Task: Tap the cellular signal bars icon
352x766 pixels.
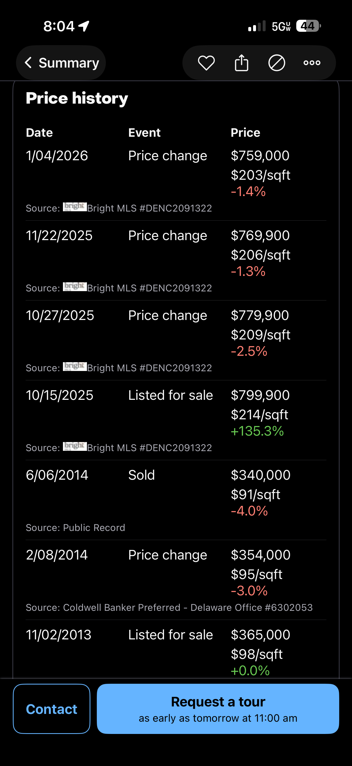Action: pos(257,26)
